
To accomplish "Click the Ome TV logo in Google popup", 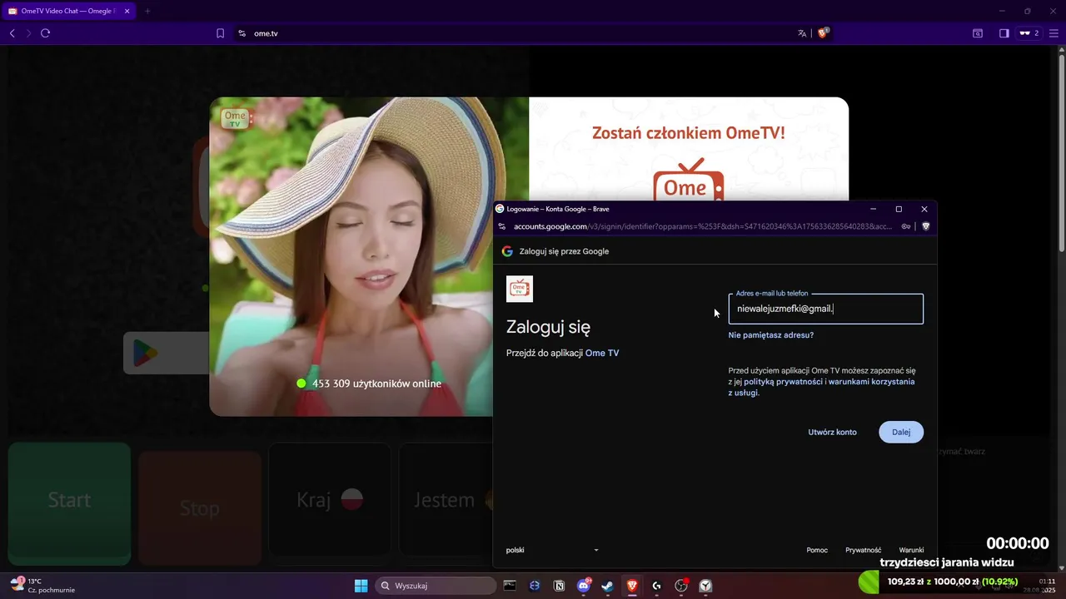I will click(x=520, y=289).
